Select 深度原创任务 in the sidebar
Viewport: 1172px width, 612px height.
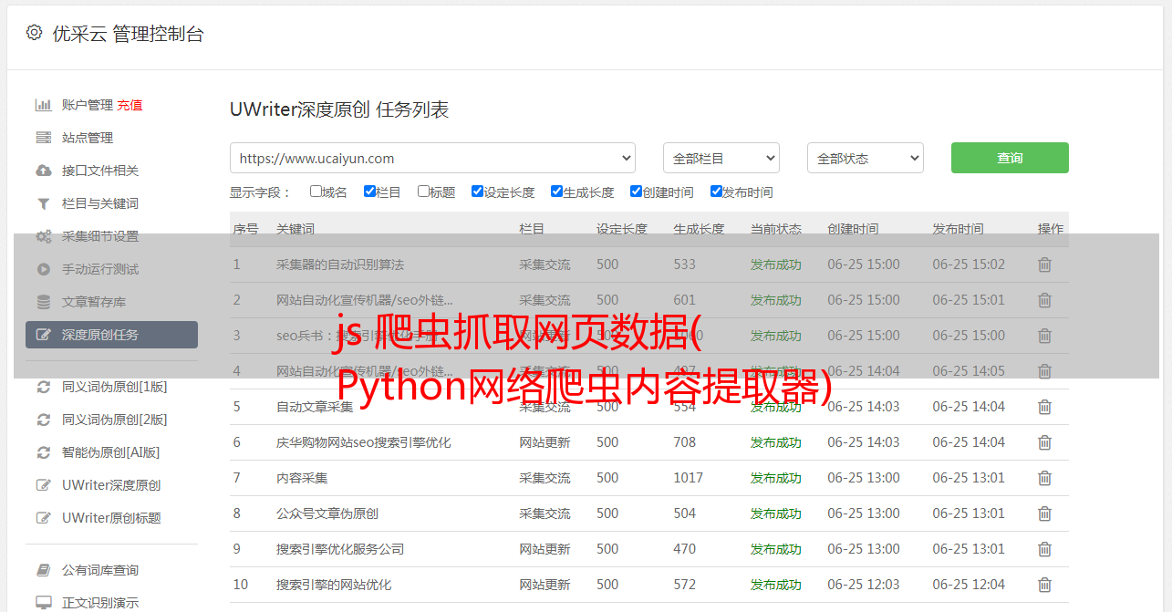[x=111, y=335]
